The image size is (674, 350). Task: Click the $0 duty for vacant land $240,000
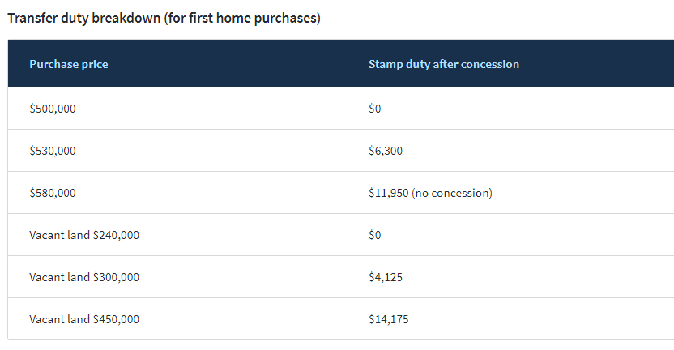point(374,235)
